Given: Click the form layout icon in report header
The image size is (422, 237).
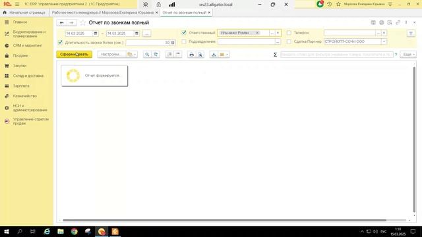Looking at the screenshot, I should pos(373,22).
